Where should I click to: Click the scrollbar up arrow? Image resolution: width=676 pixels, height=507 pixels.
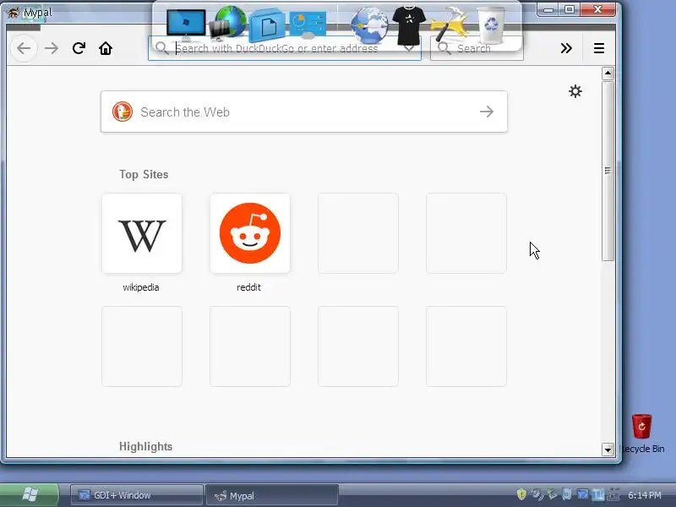coord(608,74)
